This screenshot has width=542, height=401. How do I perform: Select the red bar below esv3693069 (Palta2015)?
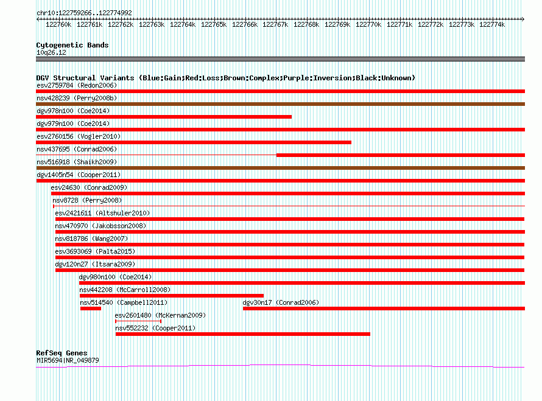point(290,257)
